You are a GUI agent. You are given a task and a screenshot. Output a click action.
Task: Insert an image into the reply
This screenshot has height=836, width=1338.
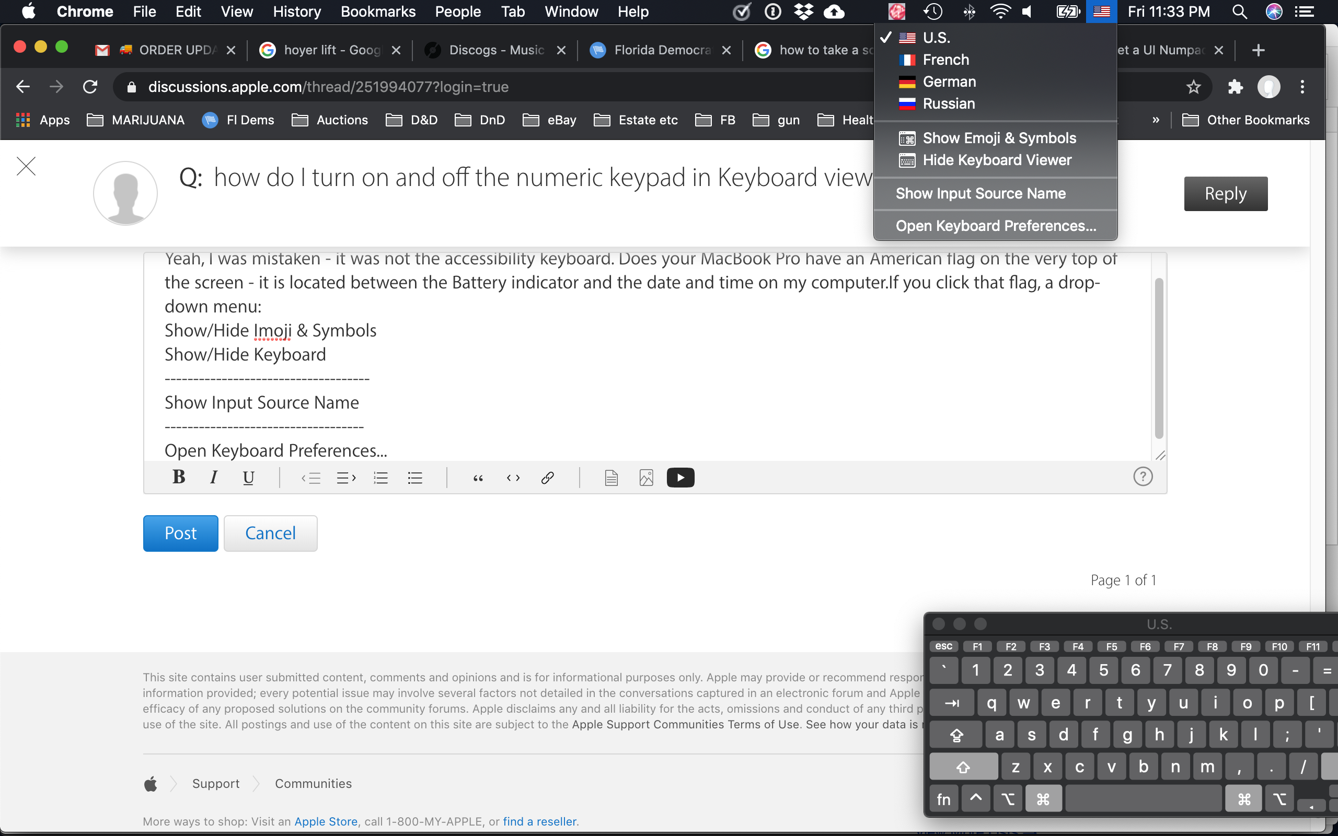pos(647,477)
